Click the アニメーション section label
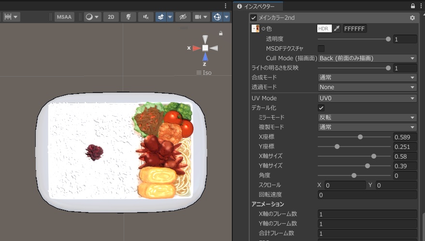Screen dimensions: 425x241 click(268, 204)
